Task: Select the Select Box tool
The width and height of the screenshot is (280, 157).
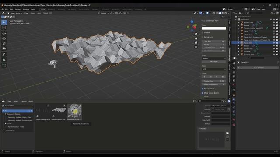Action: 4,22
